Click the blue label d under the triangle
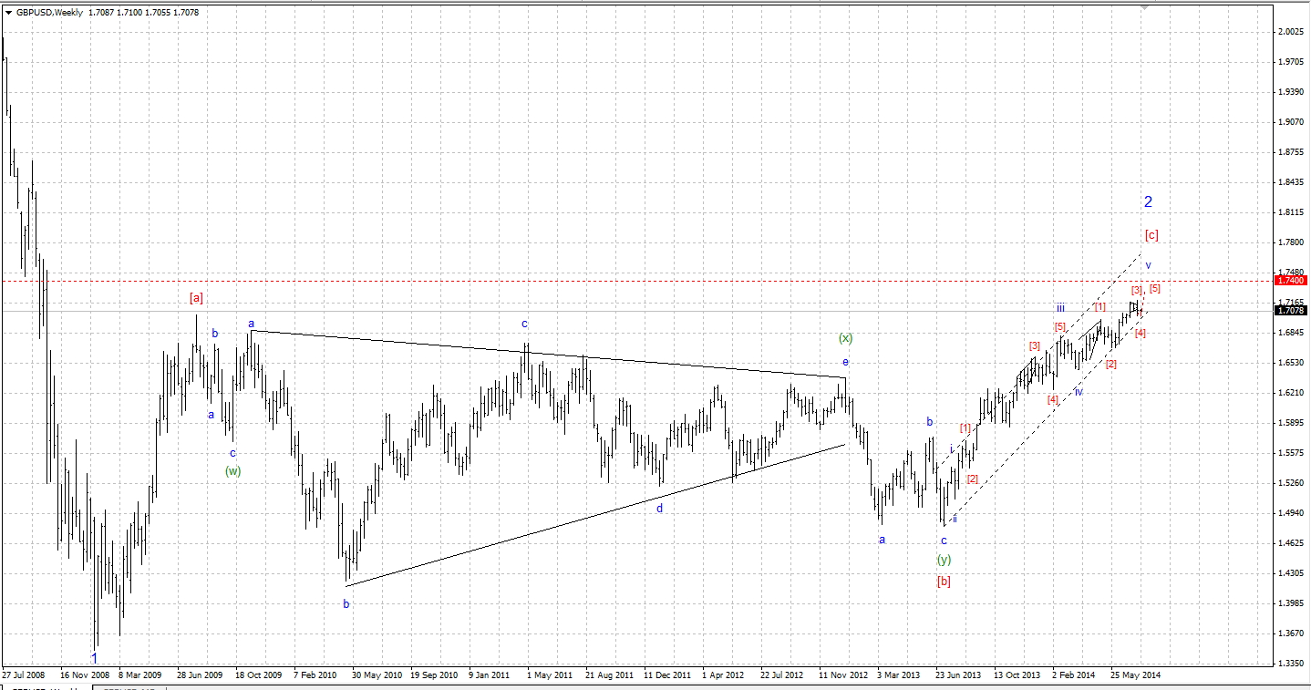Image resolution: width=1311 pixels, height=690 pixels. pyautogui.click(x=659, y=508)
